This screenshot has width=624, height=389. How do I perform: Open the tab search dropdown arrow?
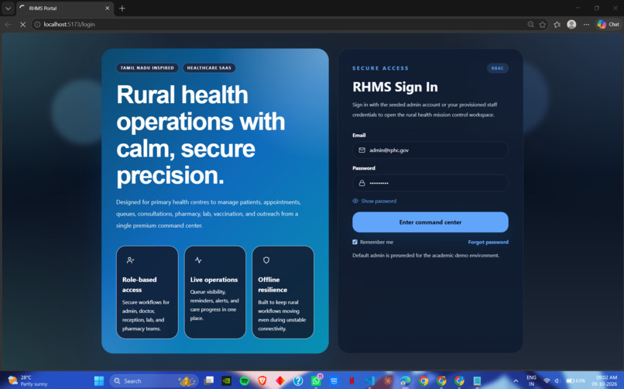pos(8,8)
